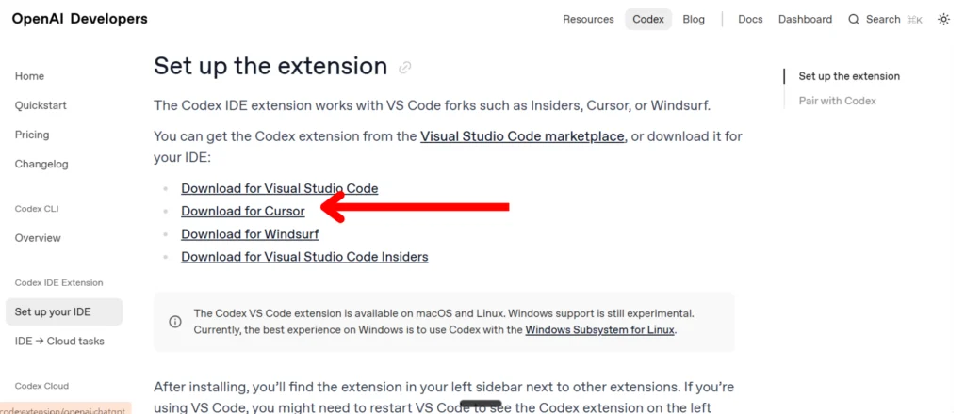The width and height of the screenshot is (965, 414).
Task: Click Download for Visual Studio Code
Action: pyautogui.click(x=279, y=188)
